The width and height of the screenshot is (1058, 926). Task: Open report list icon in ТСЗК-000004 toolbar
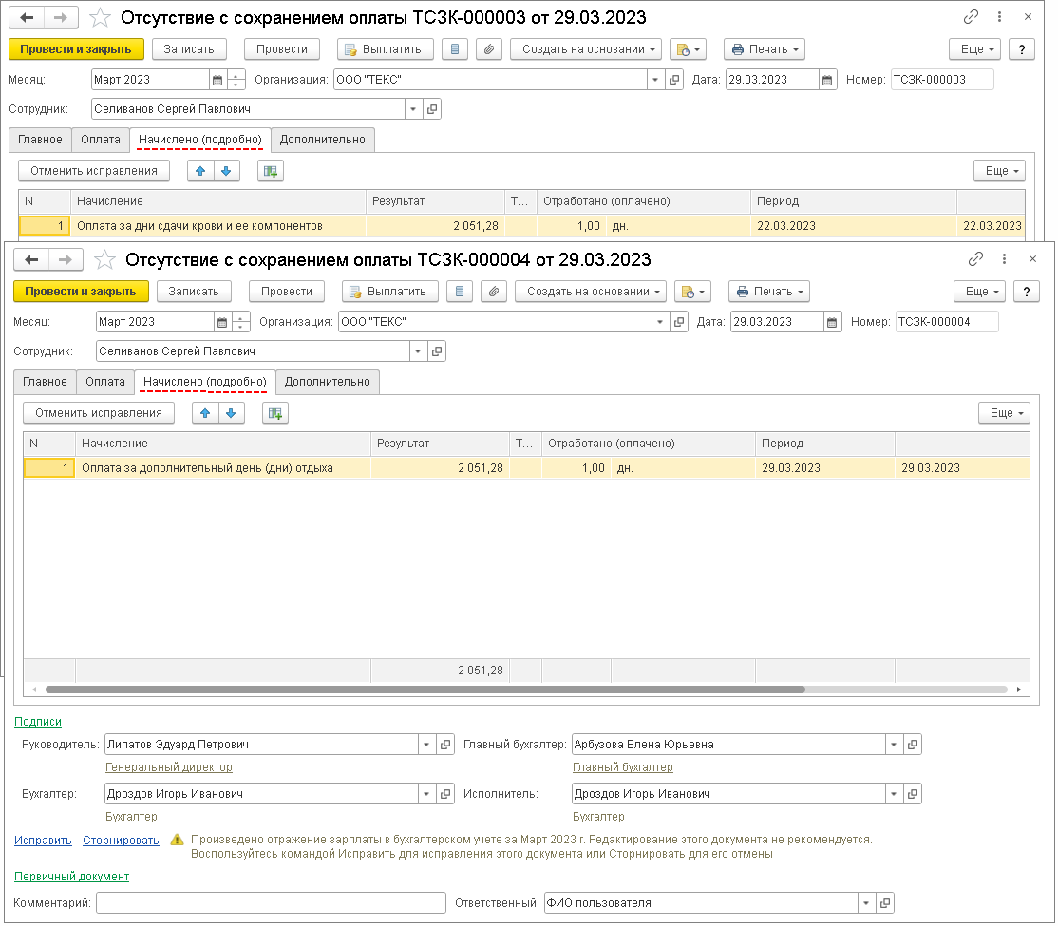(460, 292)
